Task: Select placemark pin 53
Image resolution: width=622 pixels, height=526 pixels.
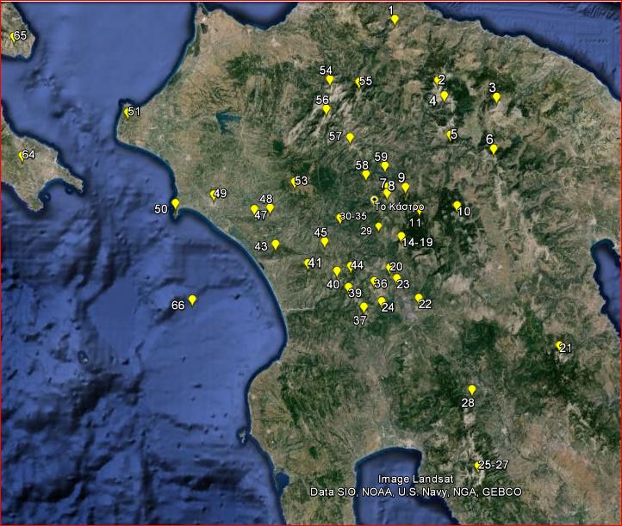Action: [295, 183]
